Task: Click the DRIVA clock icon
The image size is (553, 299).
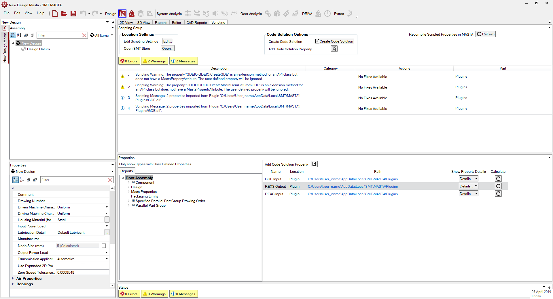Action: [327, 14]
